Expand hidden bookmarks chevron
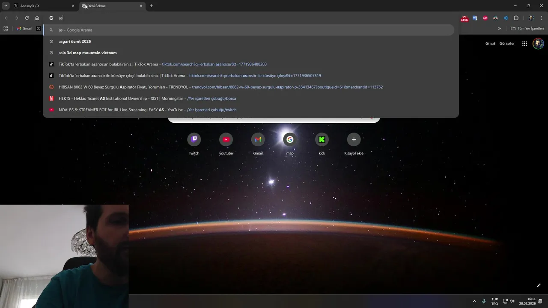Image resolution: width=548 pixels, height=308 pixels. click(x=499, y=29)
